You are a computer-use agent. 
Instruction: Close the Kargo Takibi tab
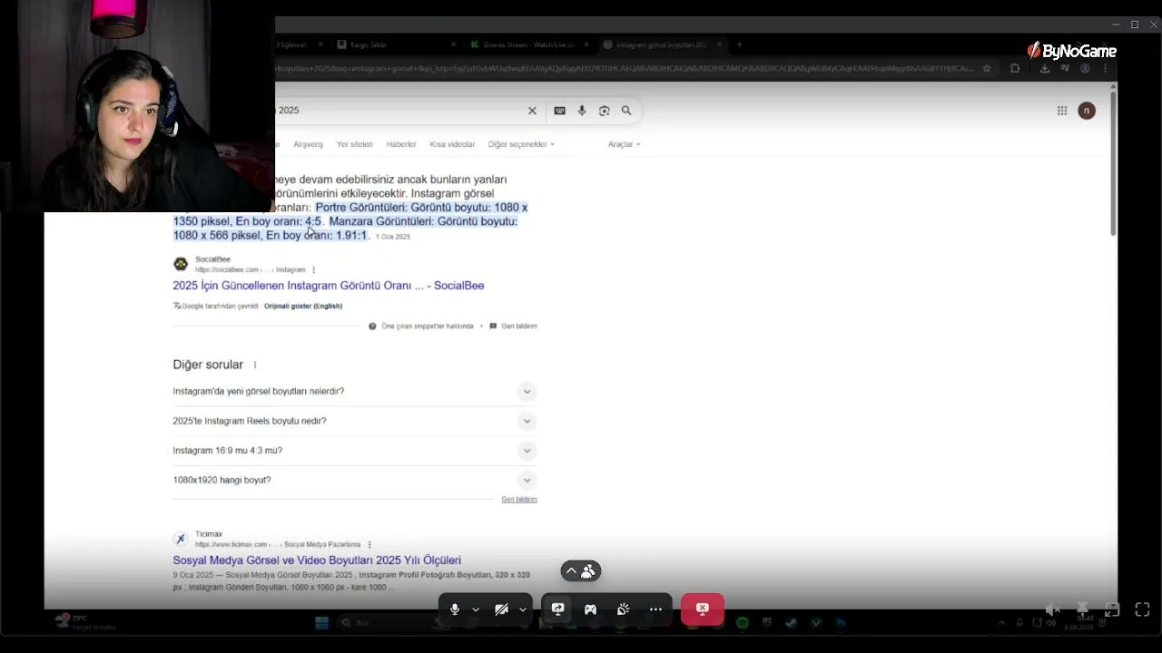point(454,44)
